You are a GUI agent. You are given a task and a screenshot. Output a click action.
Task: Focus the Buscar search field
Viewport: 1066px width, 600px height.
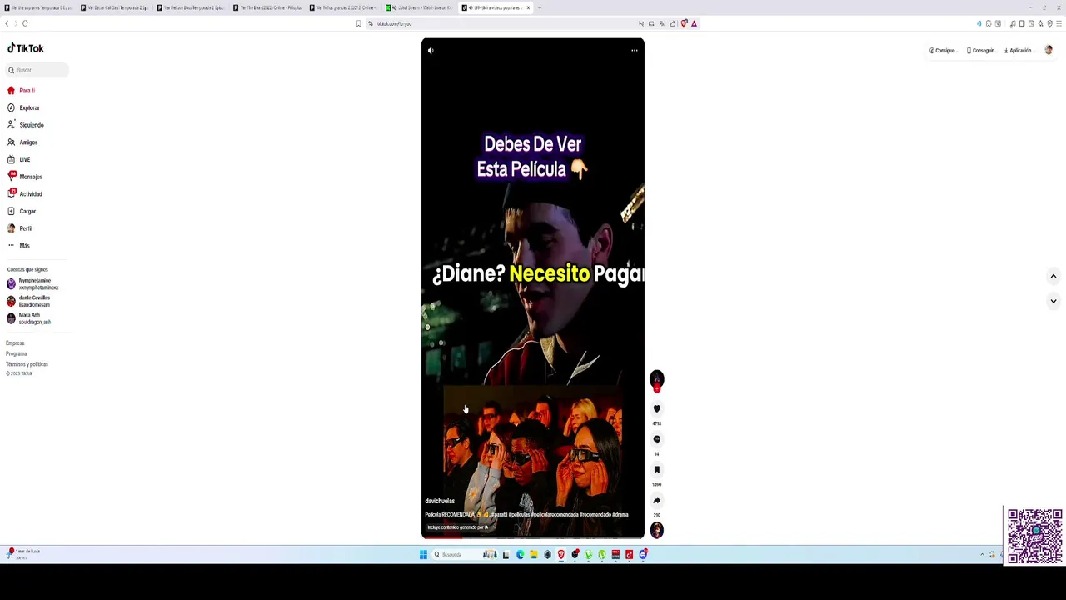(x=37, y=70)
